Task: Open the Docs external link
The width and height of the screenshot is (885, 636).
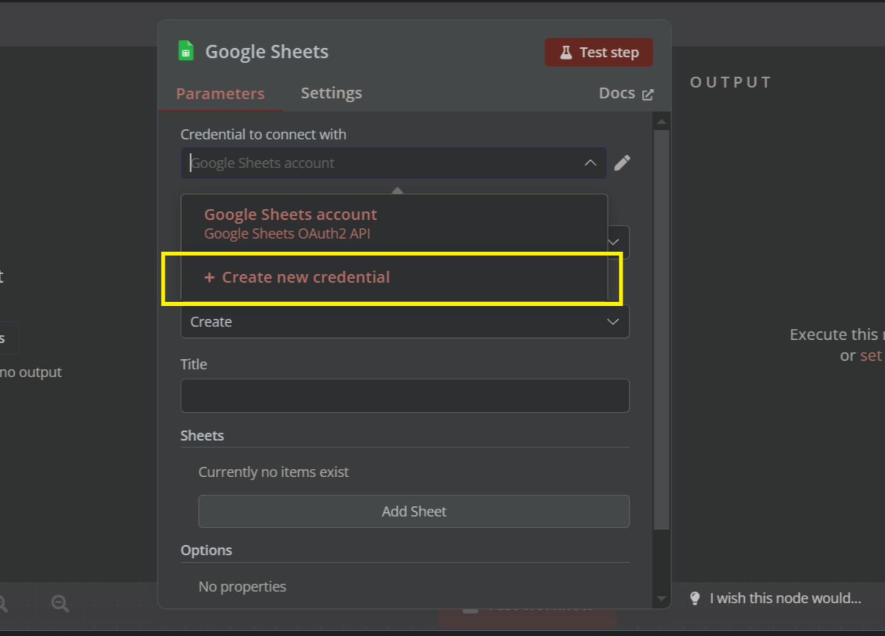Action: pos(626,93)
